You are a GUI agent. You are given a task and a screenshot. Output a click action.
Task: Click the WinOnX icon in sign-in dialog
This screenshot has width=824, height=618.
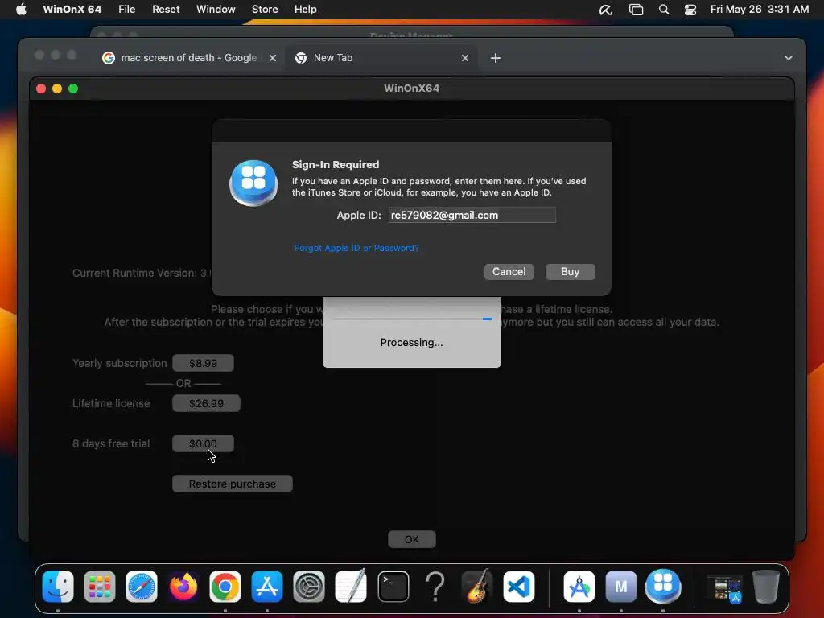coord(253,183)
